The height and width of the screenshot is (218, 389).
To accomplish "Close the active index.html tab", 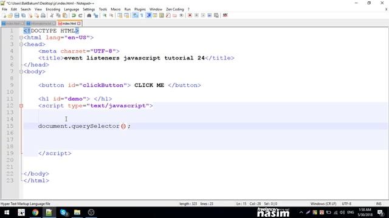I will 79,24.
